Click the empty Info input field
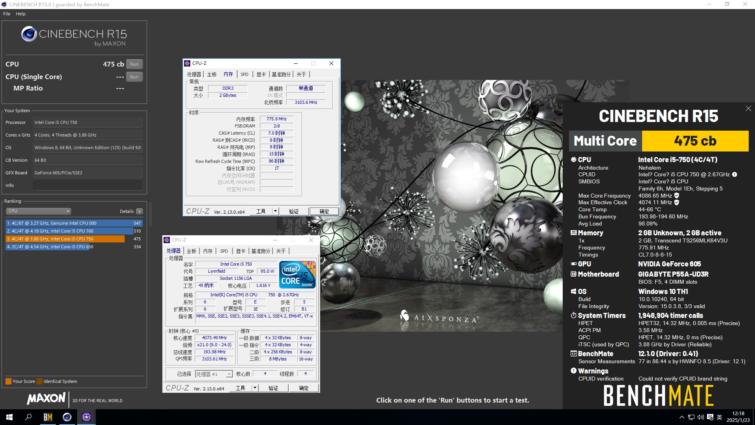755x425 pixels. click(87, 185)
